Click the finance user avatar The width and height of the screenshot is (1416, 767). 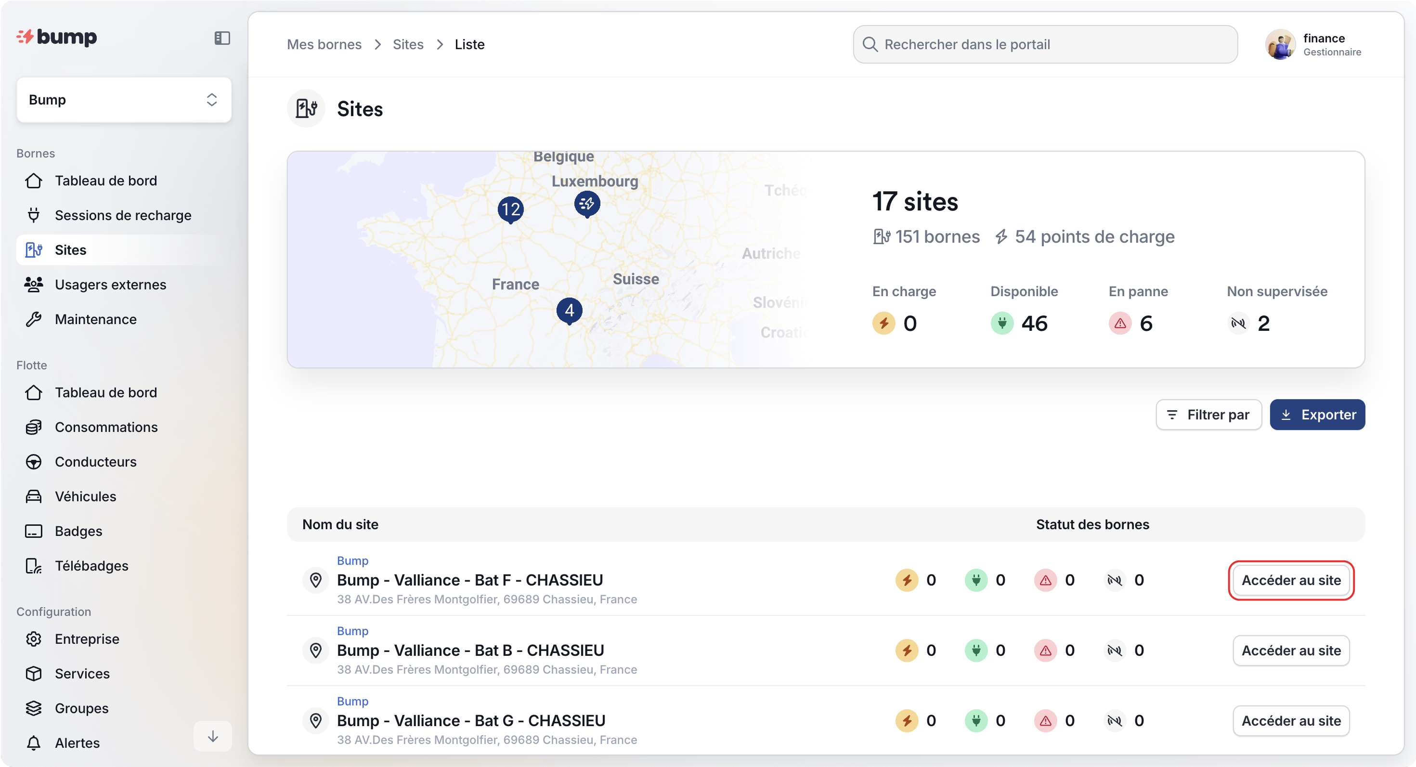(1280, 44)
